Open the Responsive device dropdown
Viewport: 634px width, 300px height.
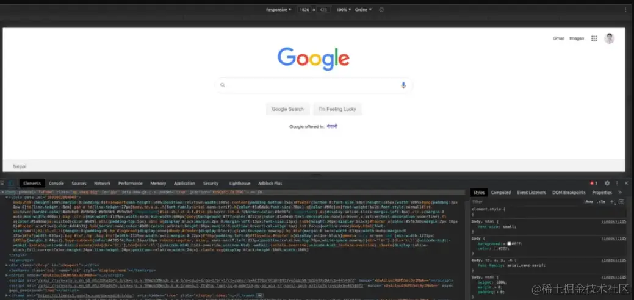(x=279, y=10)
